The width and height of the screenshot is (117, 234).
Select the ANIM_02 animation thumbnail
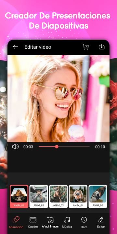tap(39, 197)
